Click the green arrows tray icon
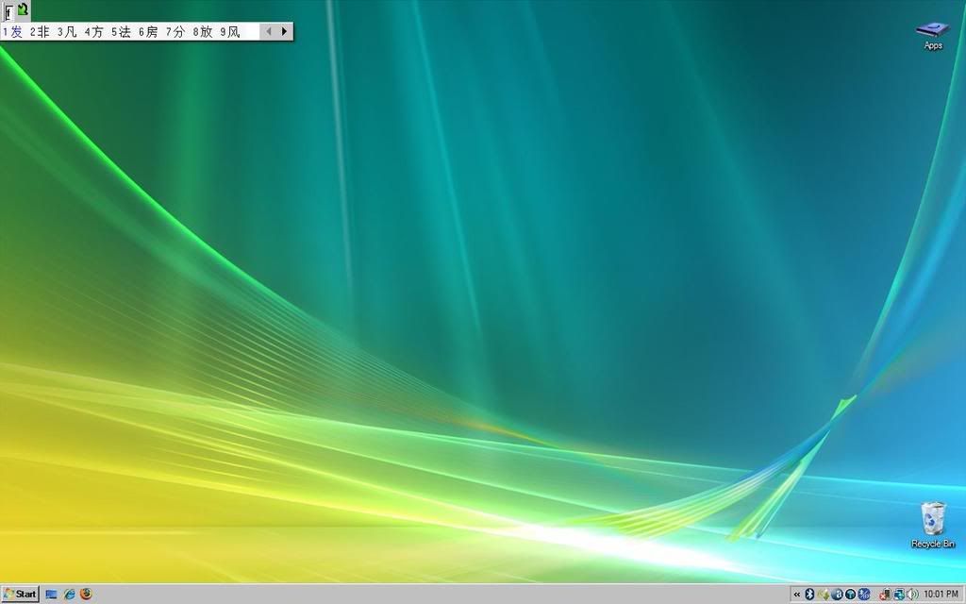Image resolution: width=966 pixels, height=604 pixels. pyautogui.click(x=823, y=595)
